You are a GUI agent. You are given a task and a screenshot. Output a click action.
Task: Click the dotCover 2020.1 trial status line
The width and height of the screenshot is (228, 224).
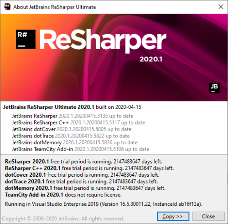pyautogui.click(x=82, y=175)
